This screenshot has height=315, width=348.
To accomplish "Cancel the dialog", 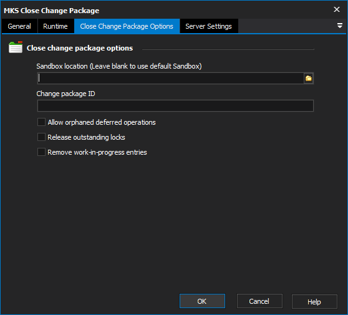I will coord(259,301).
